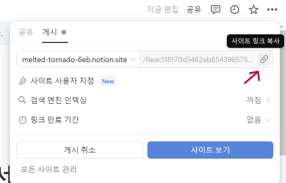Open the melted-tornado-6eb.notion.site domain dropdown

point(78,59)
